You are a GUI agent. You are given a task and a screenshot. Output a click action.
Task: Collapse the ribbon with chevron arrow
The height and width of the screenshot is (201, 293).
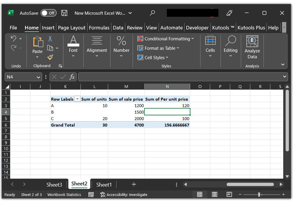pyautogui.click(x=282, y=65)
